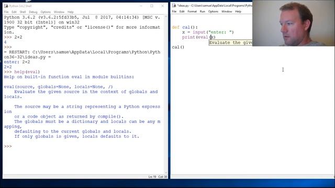This screenshot has width=335, height=188.
Task: Click the webcam video overlay
Action: (x=294, y=23)
